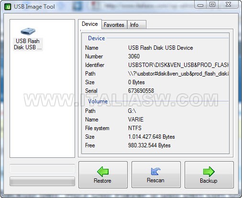Click the 'Free' field label

pyautogui.click(x=90, y=145)
